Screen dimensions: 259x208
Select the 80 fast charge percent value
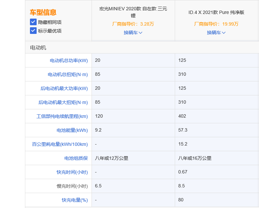[181, 200]
